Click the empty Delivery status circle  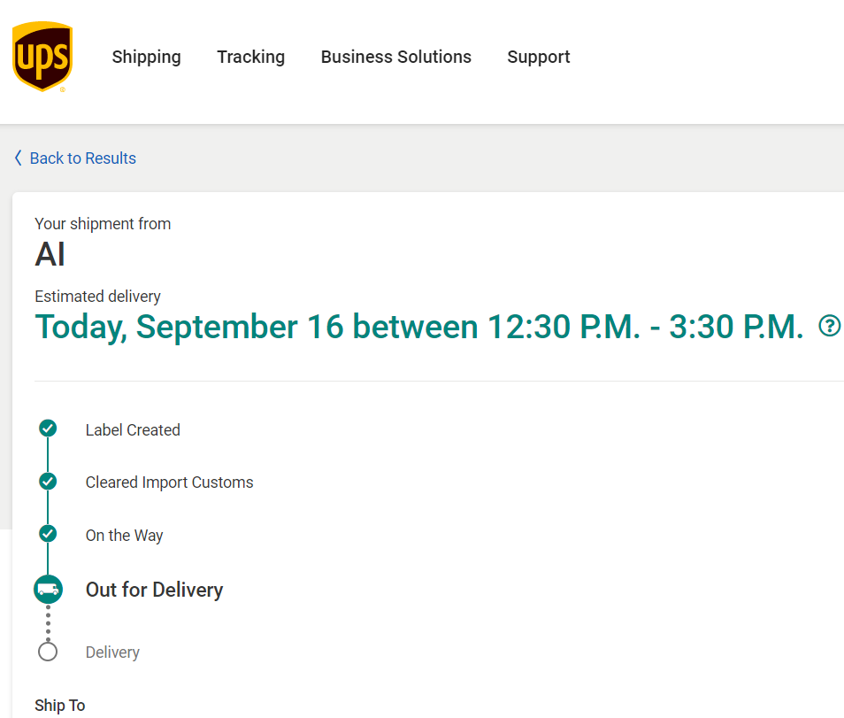[48, 652]
